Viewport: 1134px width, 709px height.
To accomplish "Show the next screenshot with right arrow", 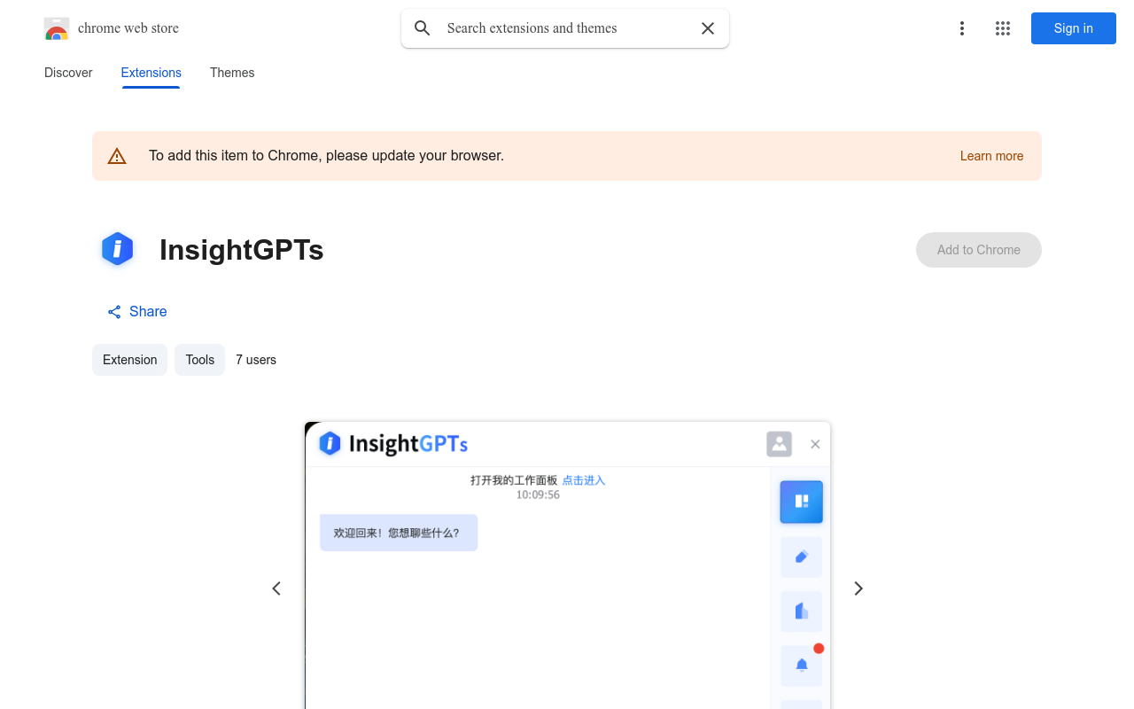I will (x=858, y=588).
